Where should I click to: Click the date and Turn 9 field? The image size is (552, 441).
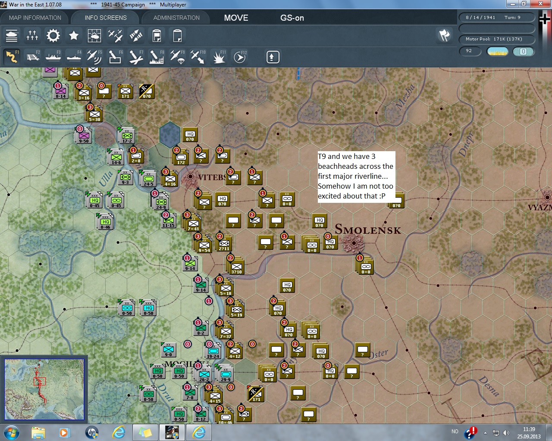pyautogui.click(x=497, y=17)
